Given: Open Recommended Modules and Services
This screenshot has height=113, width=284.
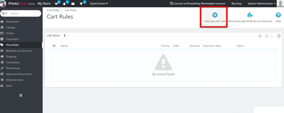Looking at the screenshot, I should 250,17.
